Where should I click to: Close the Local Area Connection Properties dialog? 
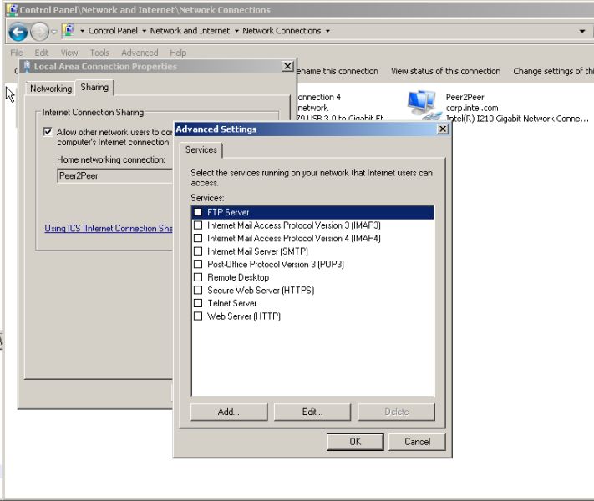pyautogui.click(x=288, y=66)
